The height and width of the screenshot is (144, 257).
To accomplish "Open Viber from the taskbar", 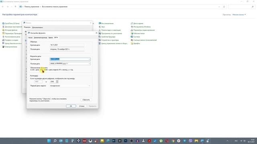I will pyautogui.click(x=190, y=141).
